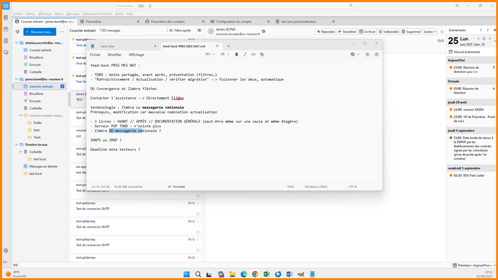Open the Copilot icon in Notepad
The image size is (498, 280).
coord(352,54)
